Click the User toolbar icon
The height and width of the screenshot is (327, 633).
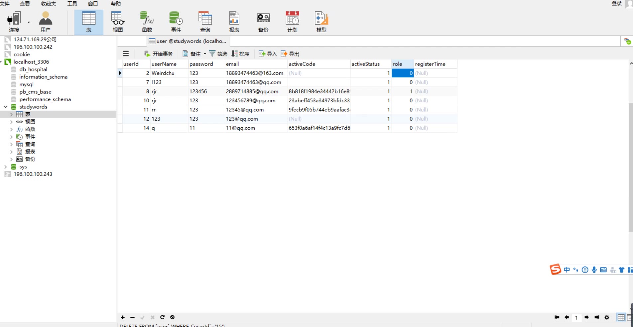click(46, 22)
